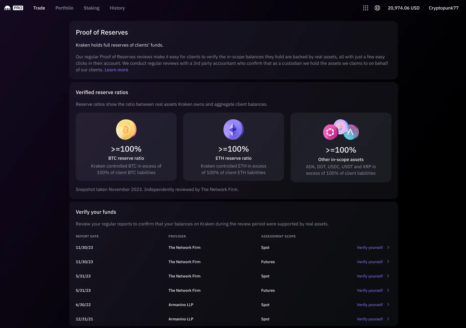Image resolution: width=466 pixels, height=328 pixels.
Task: Navigate to the History tab
Action: [x=117, y=8]
